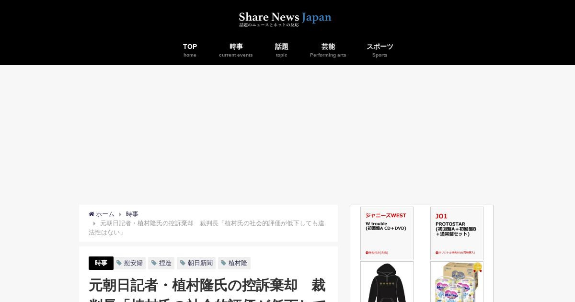The width and height of the screenshot is (575, 302).
Task: Open the 時事 current events menu
Action: (x=236, y=50)
